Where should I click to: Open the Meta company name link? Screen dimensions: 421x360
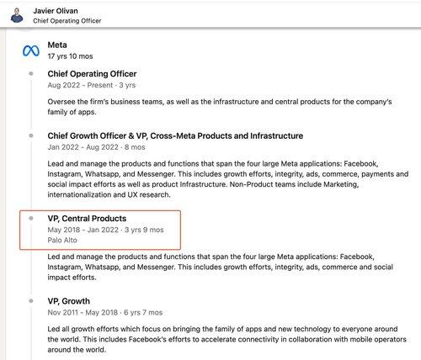(57, 45)
